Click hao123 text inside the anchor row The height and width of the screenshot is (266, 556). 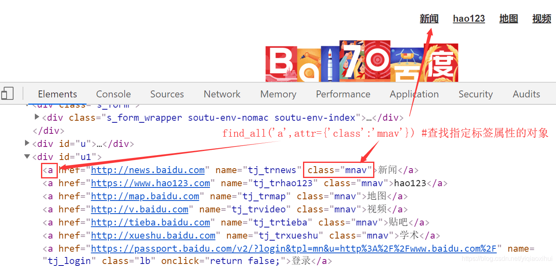pos(410,183)
